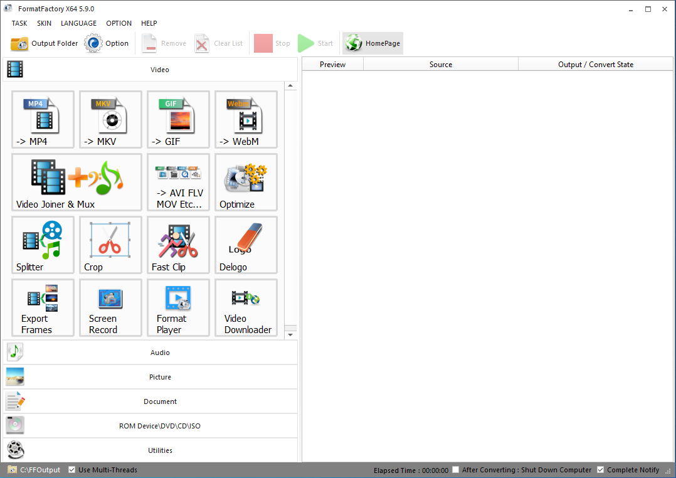The image size is (676, 478).
Task: Select the MKV conversion icon
Action: coord(110,119)
